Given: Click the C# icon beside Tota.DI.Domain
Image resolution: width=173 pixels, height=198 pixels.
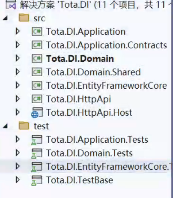Looking at the screenshot, I should pyautogui.click(x=37, y=58).
